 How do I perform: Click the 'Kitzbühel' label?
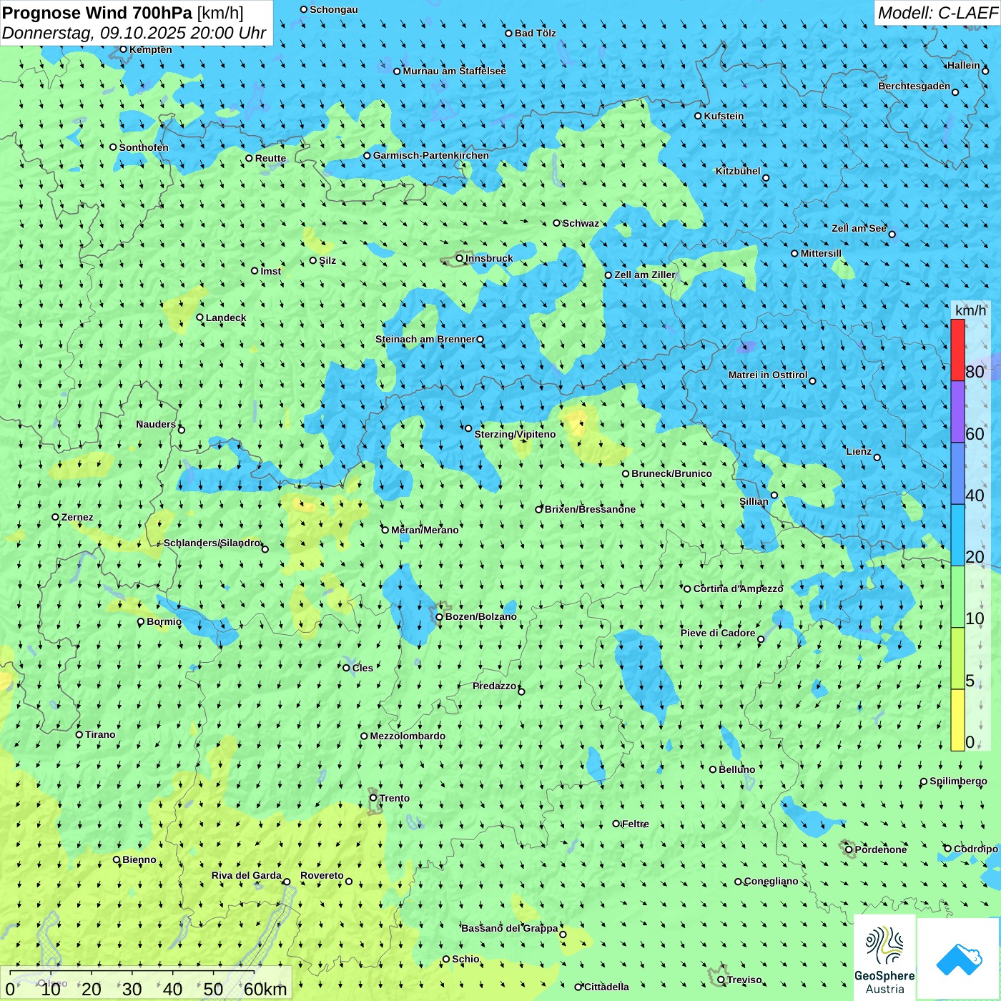[x=738, y=171]
